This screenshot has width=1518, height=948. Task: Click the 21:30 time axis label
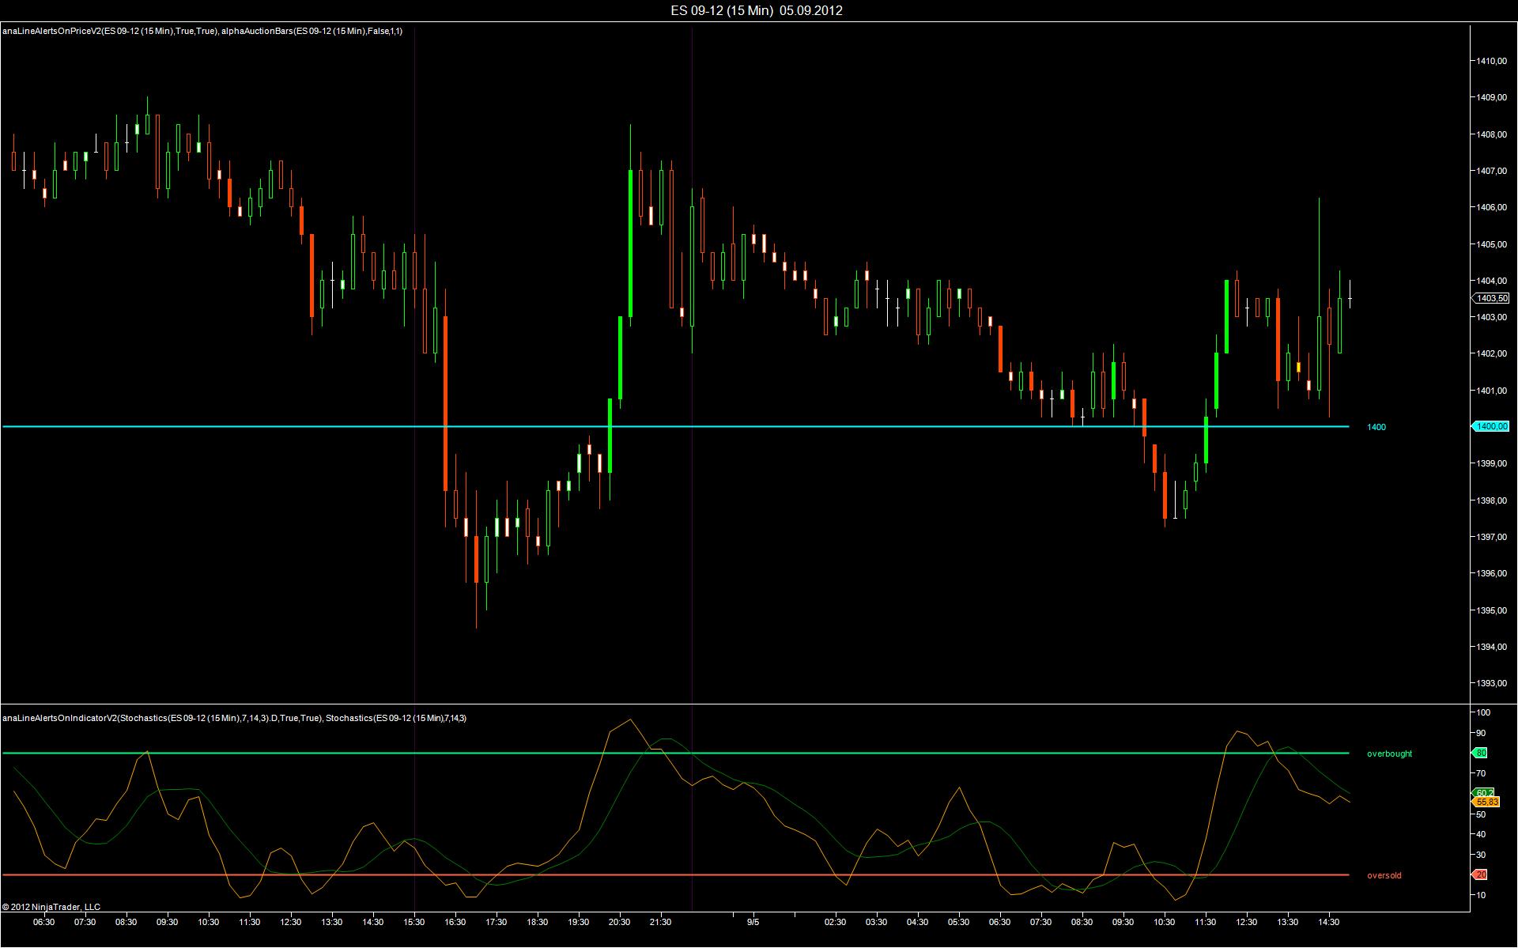661,922
